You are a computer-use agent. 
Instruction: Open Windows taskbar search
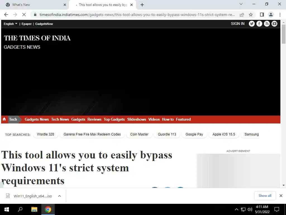(20, 209)
